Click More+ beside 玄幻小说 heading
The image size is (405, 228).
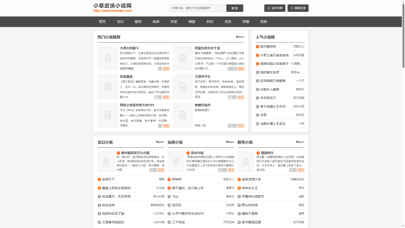[160, 142]
